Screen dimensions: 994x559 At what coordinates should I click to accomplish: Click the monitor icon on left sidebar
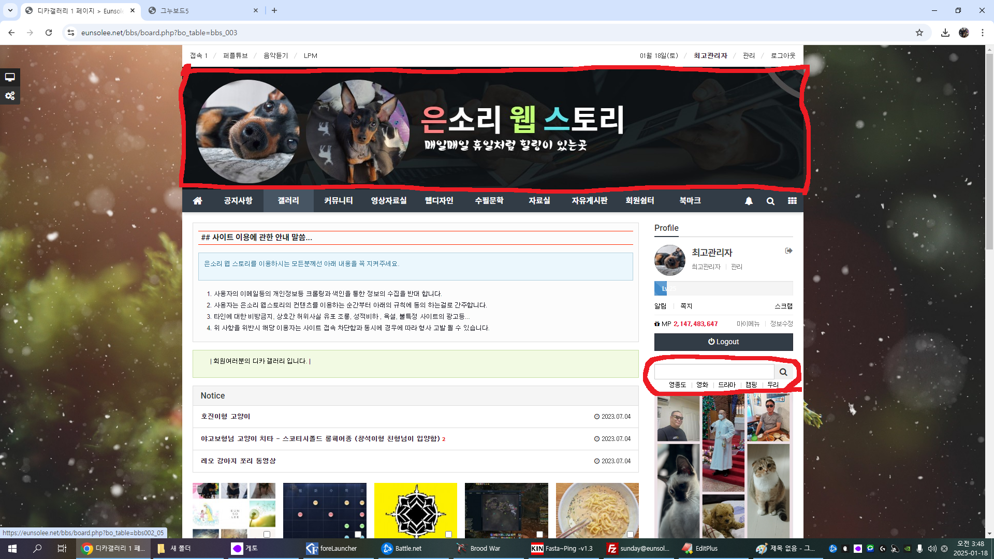click(x=10, y=77)
